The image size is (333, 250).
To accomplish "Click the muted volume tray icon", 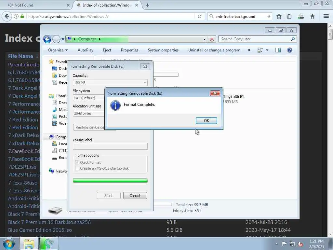I will [x=300, y=244].
